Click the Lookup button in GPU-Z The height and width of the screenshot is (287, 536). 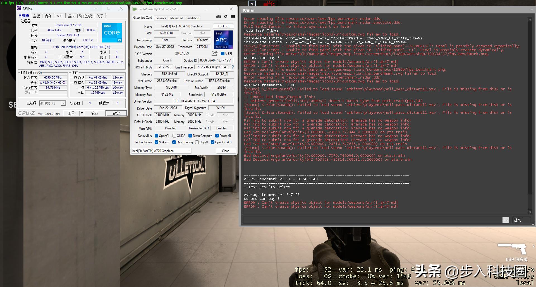pos(223,26)
